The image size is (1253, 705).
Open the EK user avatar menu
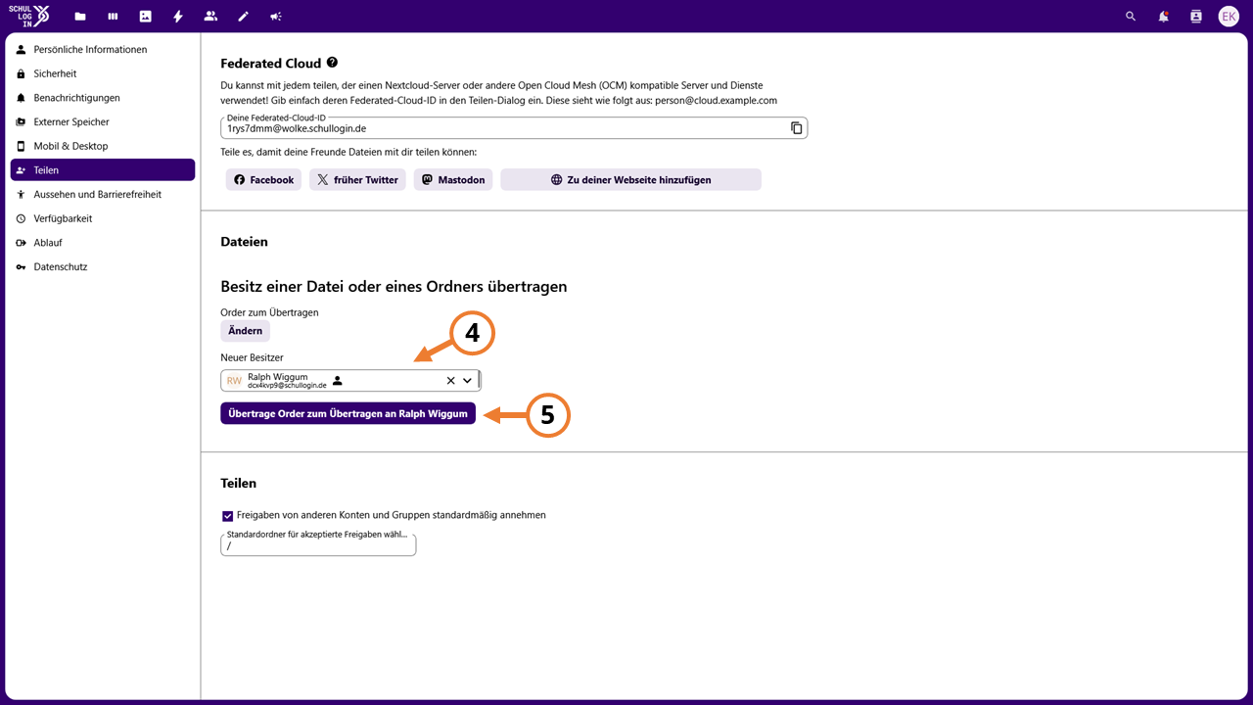click(x=1229, y=17)
